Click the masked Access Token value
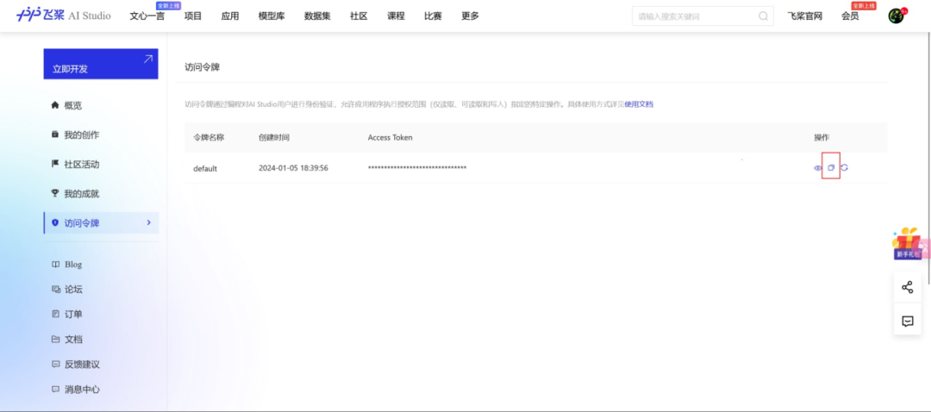Viewport: 931px width, 412px height. pos(417,168)
